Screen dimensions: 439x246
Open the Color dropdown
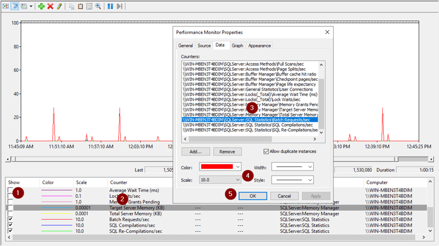click(220, 167)
